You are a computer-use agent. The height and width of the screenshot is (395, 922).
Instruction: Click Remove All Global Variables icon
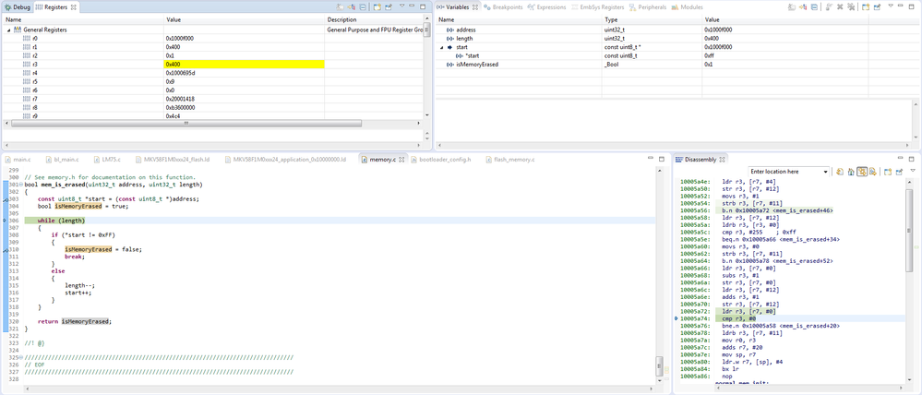click(850, 7)
